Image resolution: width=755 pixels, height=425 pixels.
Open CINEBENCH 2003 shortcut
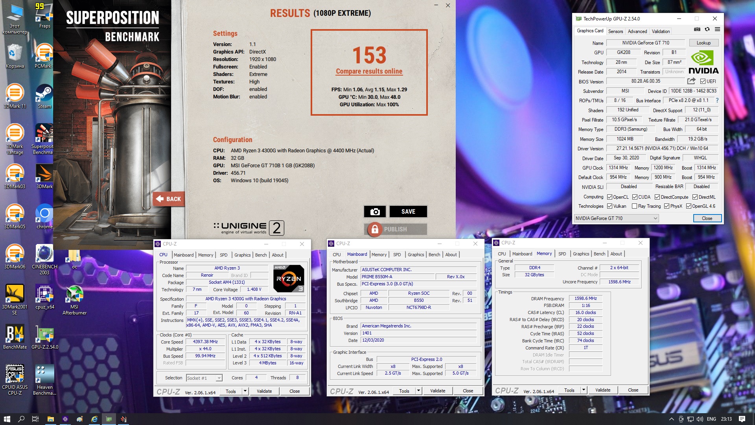44,259
